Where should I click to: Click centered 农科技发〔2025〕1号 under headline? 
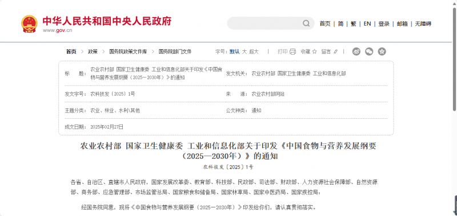[x=228, y=167]
